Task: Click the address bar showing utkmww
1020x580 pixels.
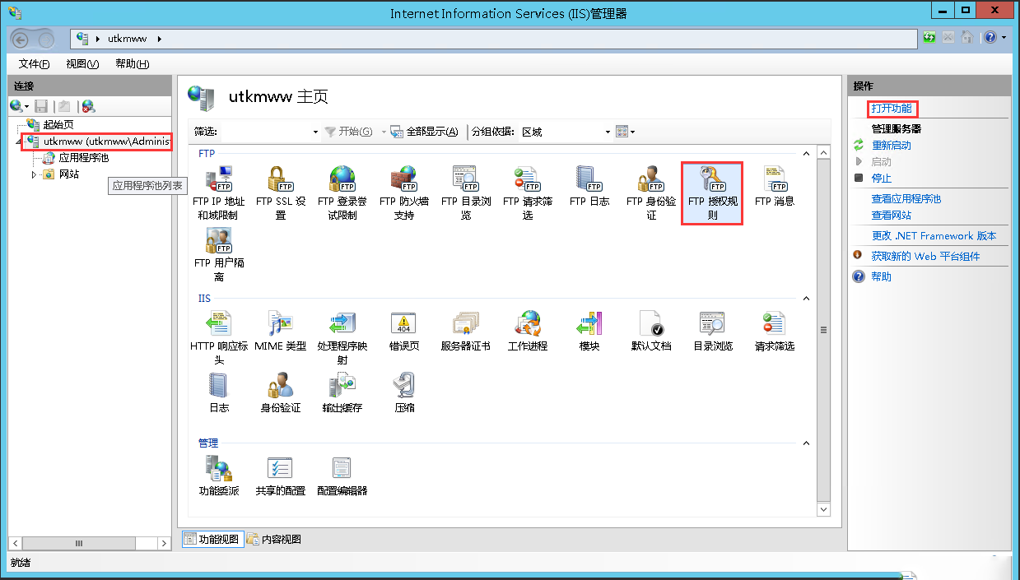Action: point(494,39)
